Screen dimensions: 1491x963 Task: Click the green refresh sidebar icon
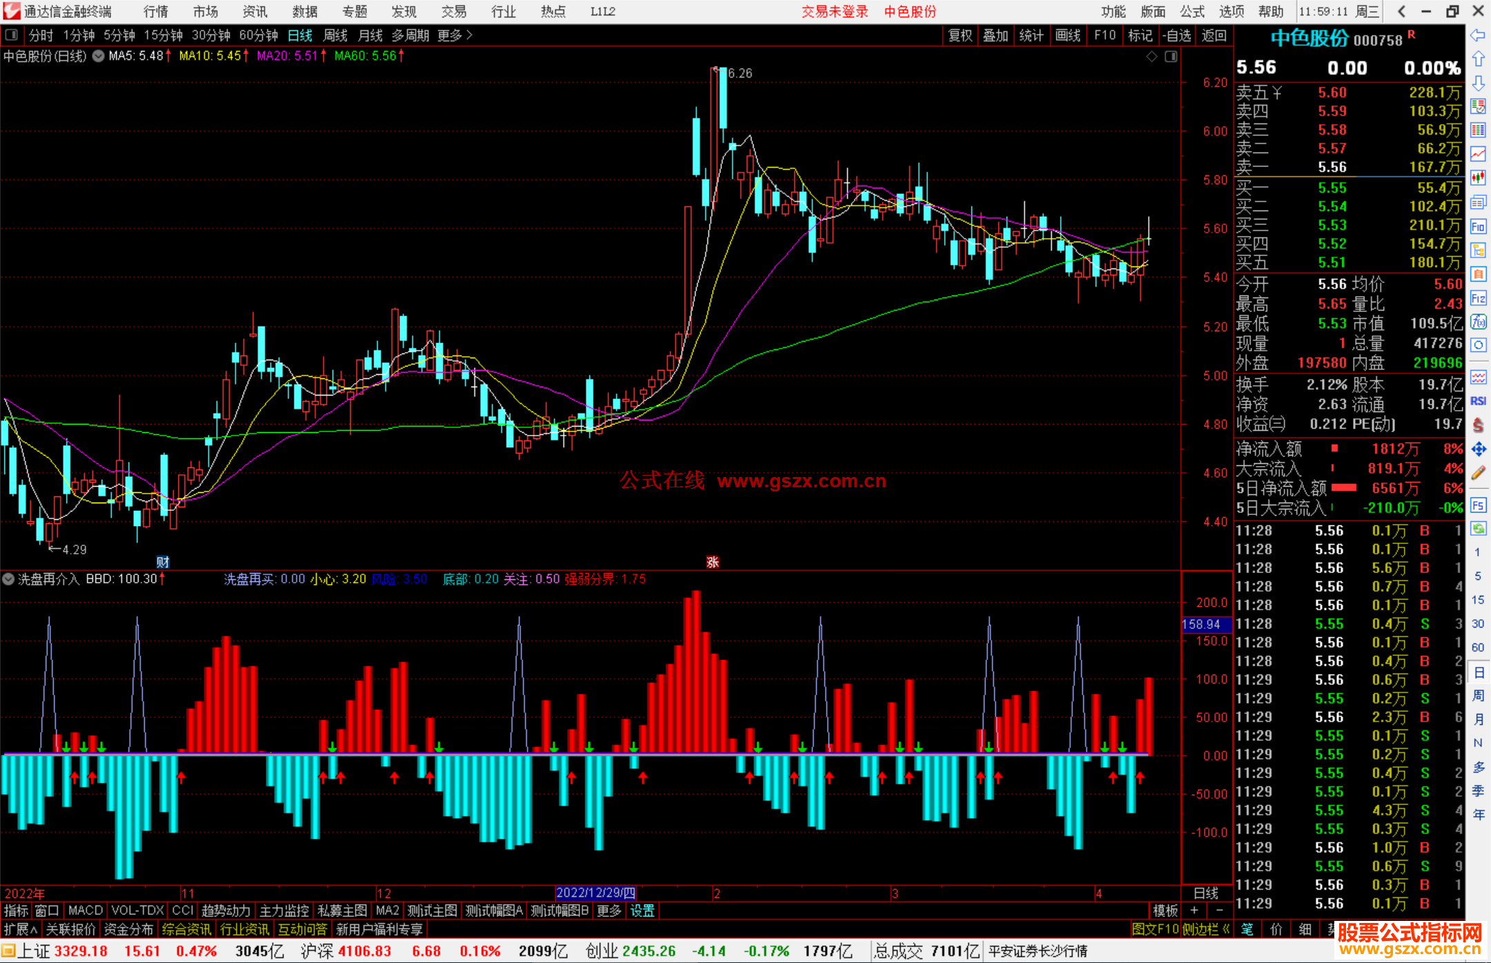point(1478,529)
